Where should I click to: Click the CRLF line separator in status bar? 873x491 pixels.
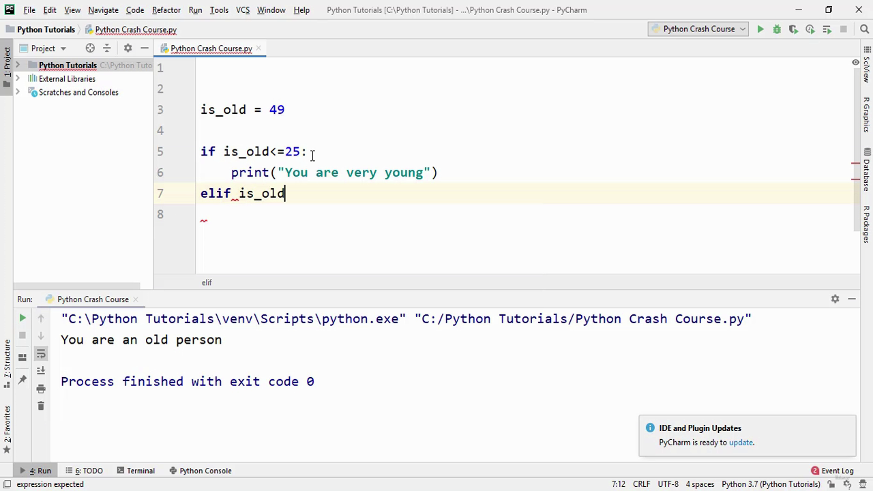(x=641, y=484)
